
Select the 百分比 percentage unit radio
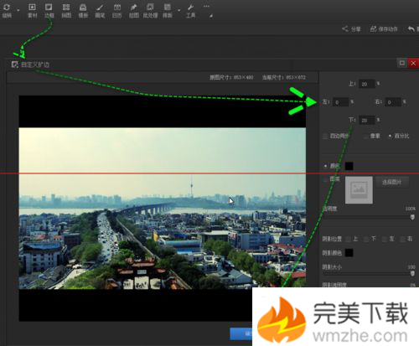tap(390, 136)
